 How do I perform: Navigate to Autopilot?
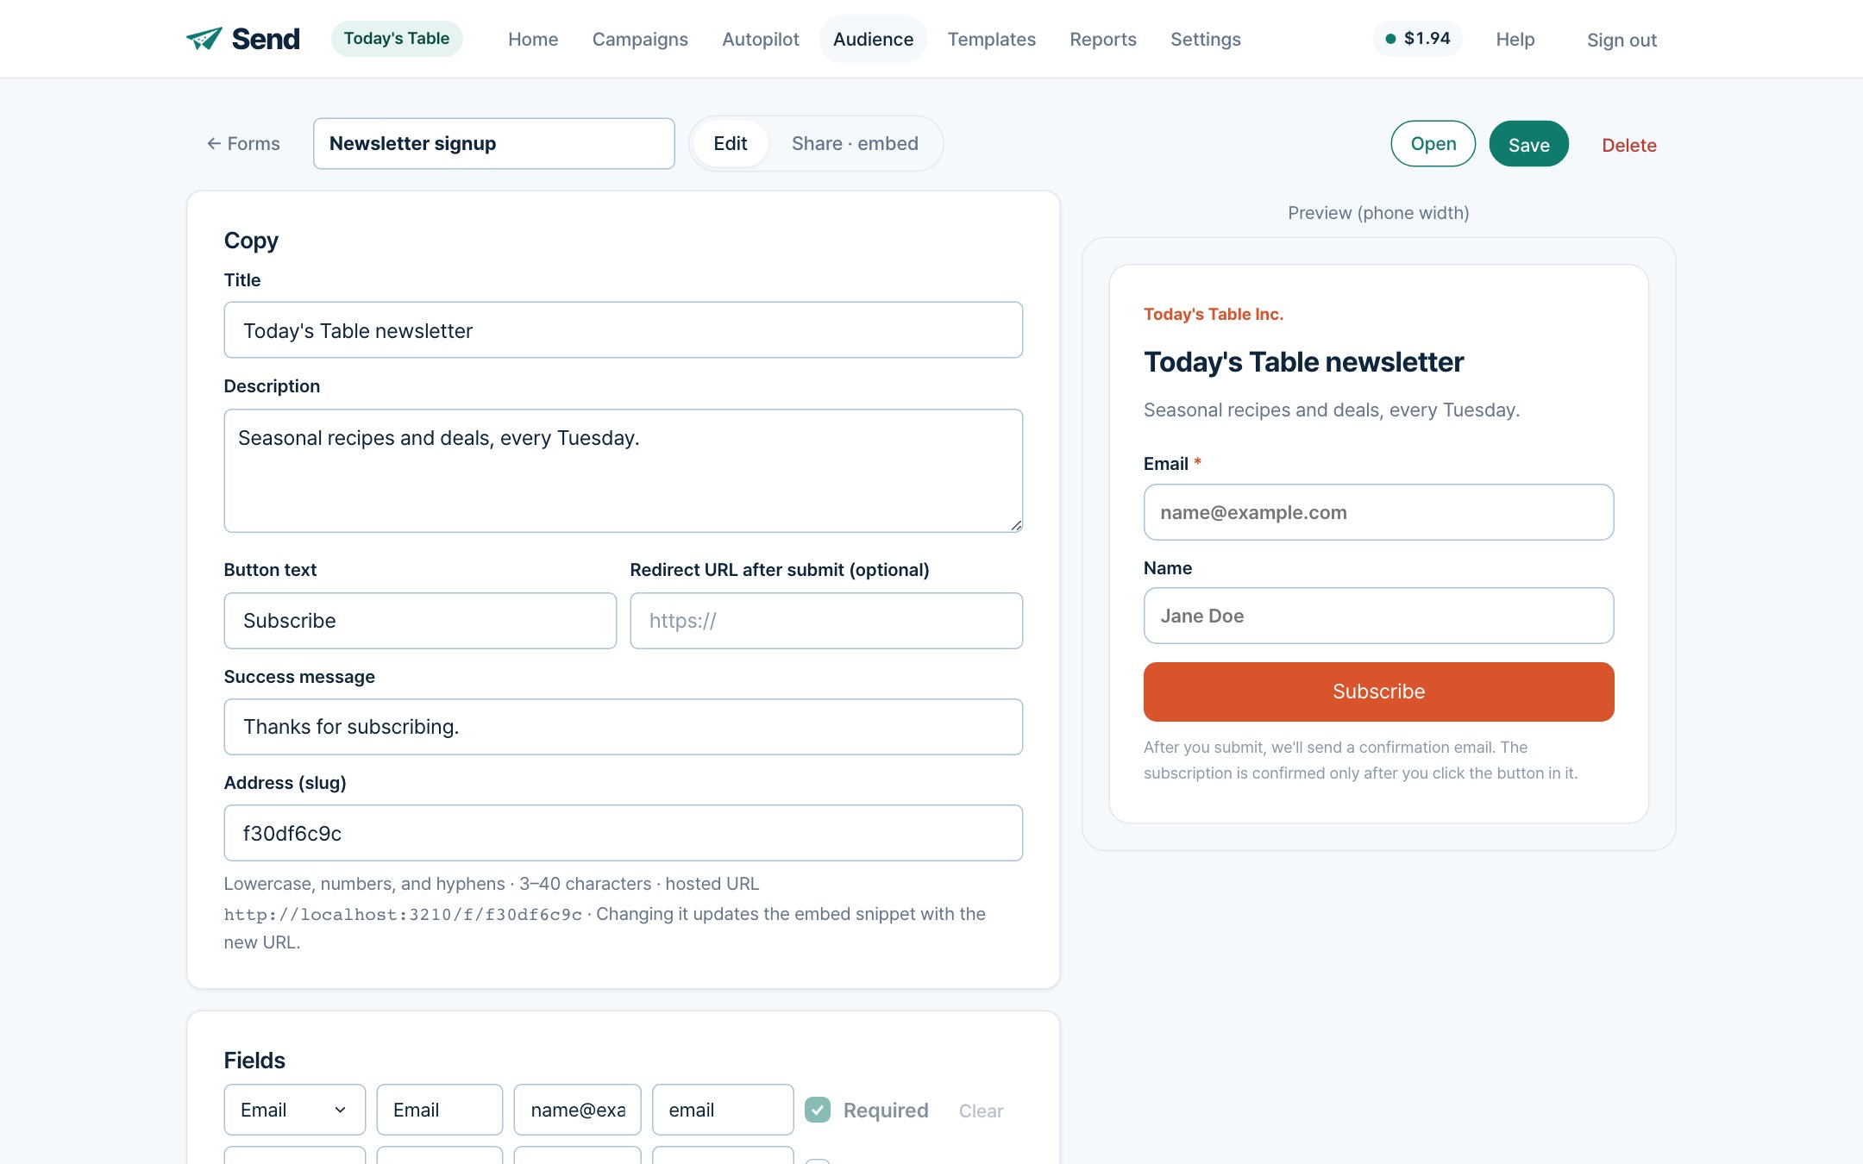[761, 40]
